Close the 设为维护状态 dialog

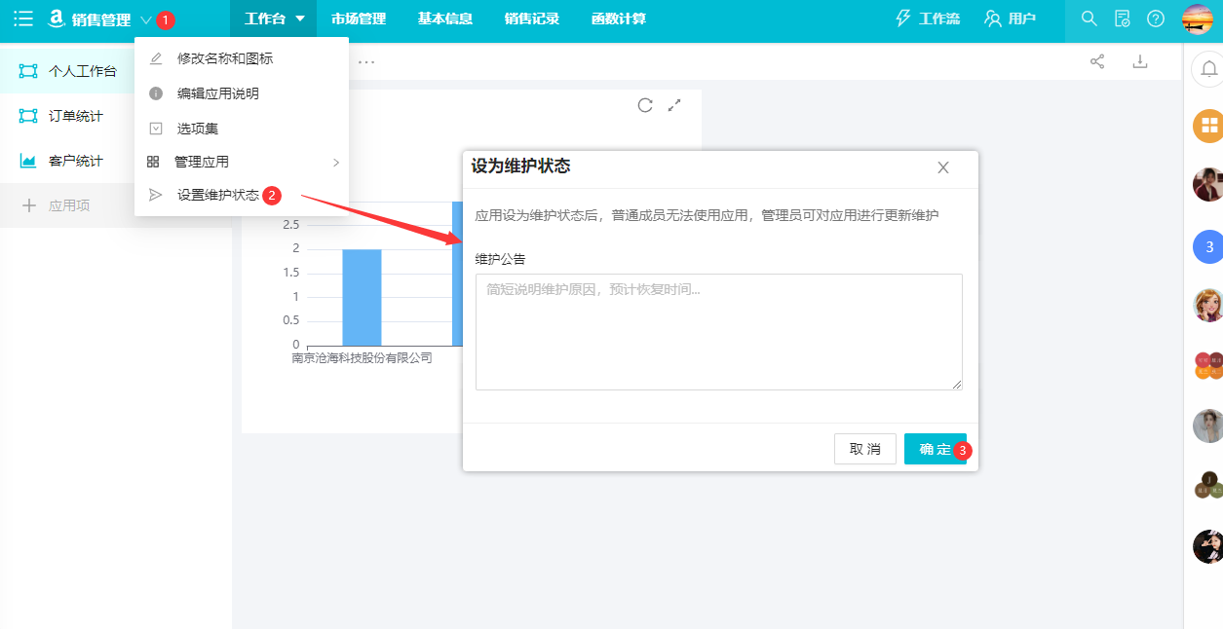(x=943, y=167)
